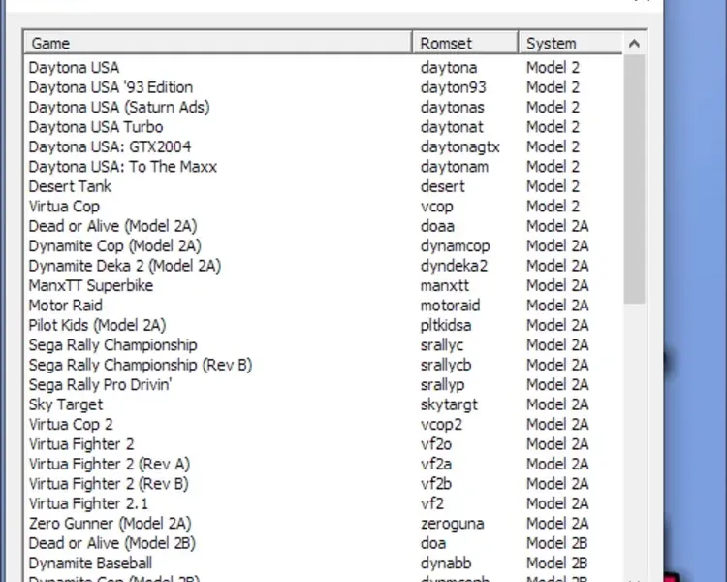Image resolution: width=727 pixels, height=582 pixels.
Task: Sort list by the Game column header
Action: point(218,43)
